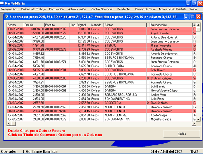
Task: Click the debt amount 60,016.00 in Deuda column
Action: click(x=34, y=29)
